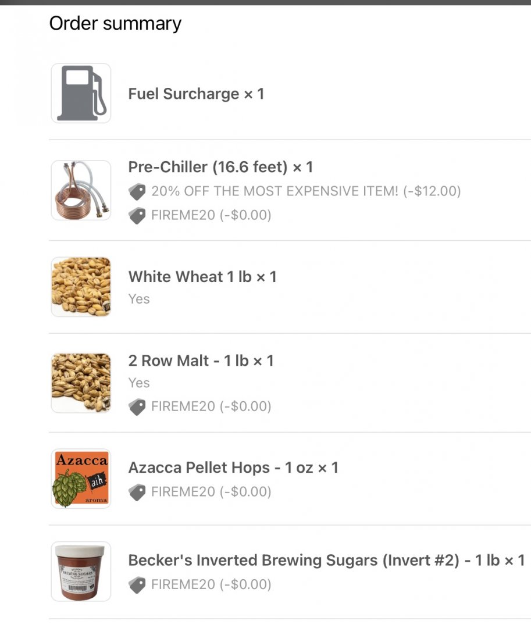This screenshot has height=628, width=531.
Task: Open the Azacca hops label thumbnail
Action: click(81, 479)
